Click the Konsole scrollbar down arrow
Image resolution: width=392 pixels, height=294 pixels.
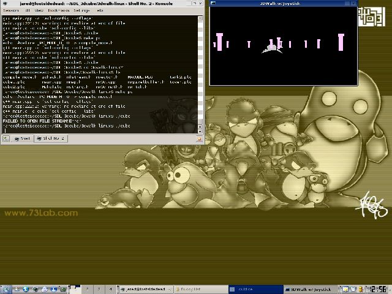click(x=200, y=131)
